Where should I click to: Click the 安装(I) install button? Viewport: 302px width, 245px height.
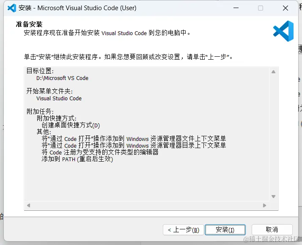pos(225,230)
